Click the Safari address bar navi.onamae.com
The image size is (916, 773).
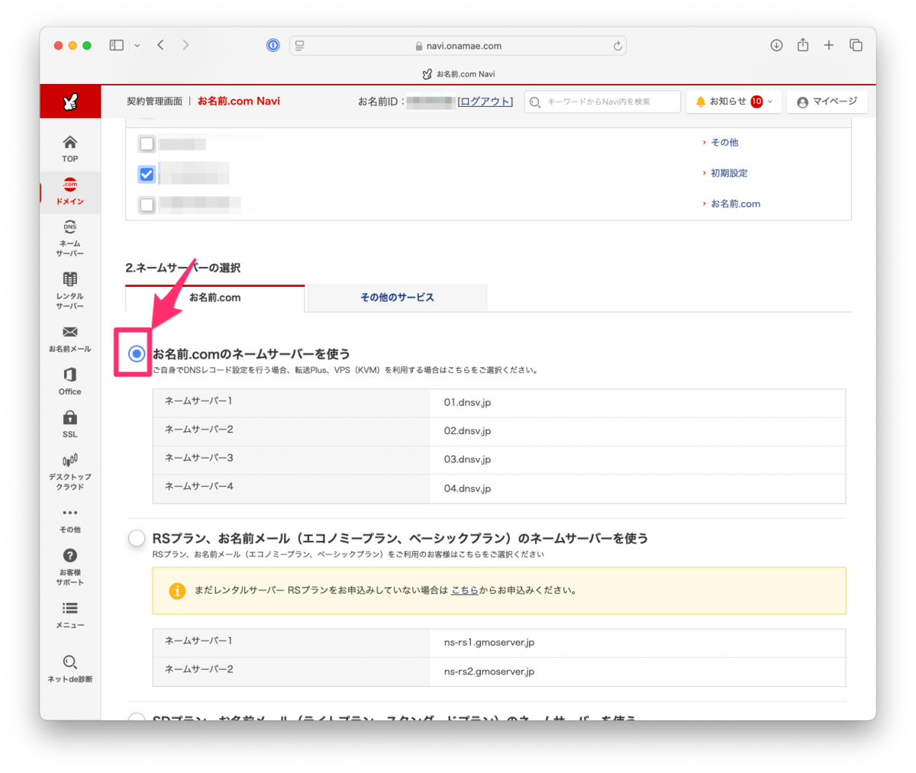pos(458,46)
